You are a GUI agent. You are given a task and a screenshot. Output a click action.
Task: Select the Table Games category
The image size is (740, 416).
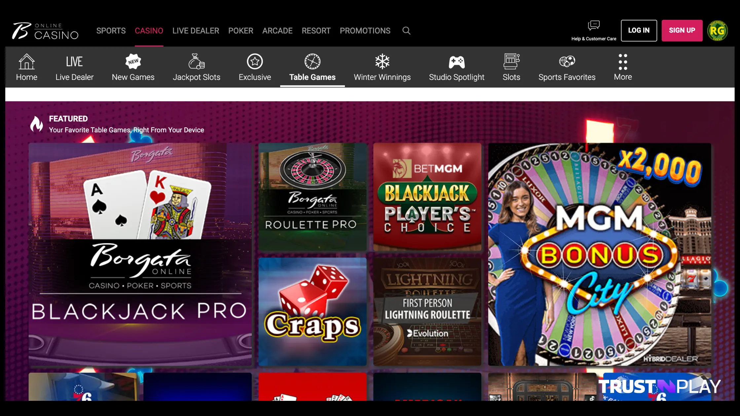[x=313, y=67]
